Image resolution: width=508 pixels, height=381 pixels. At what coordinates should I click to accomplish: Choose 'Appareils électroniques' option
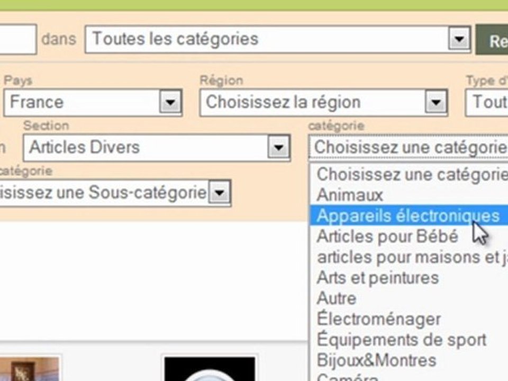pos(409,215)
